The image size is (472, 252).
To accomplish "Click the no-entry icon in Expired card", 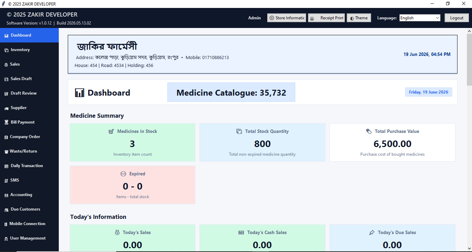I will coord(123,174).
